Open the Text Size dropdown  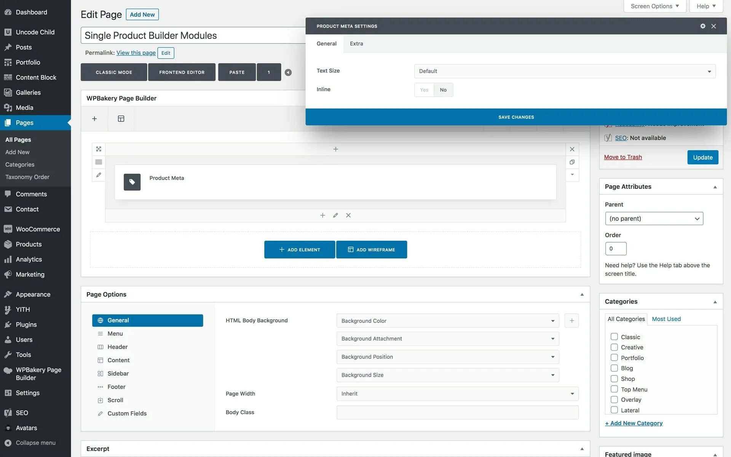coord(565,71)
